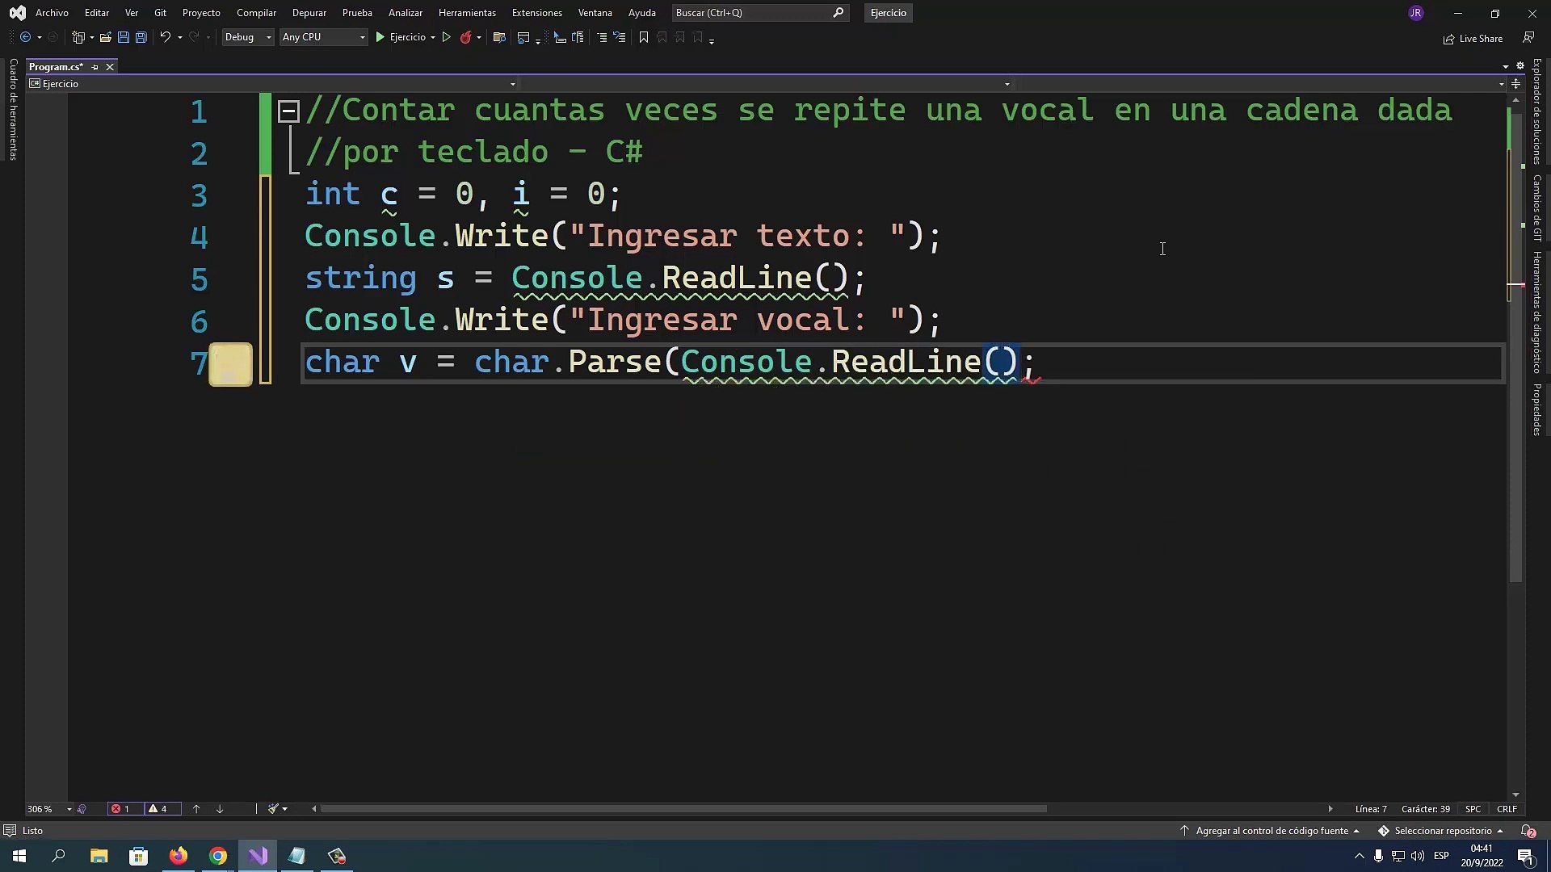Open the Herramientas menu

[467, 13]
